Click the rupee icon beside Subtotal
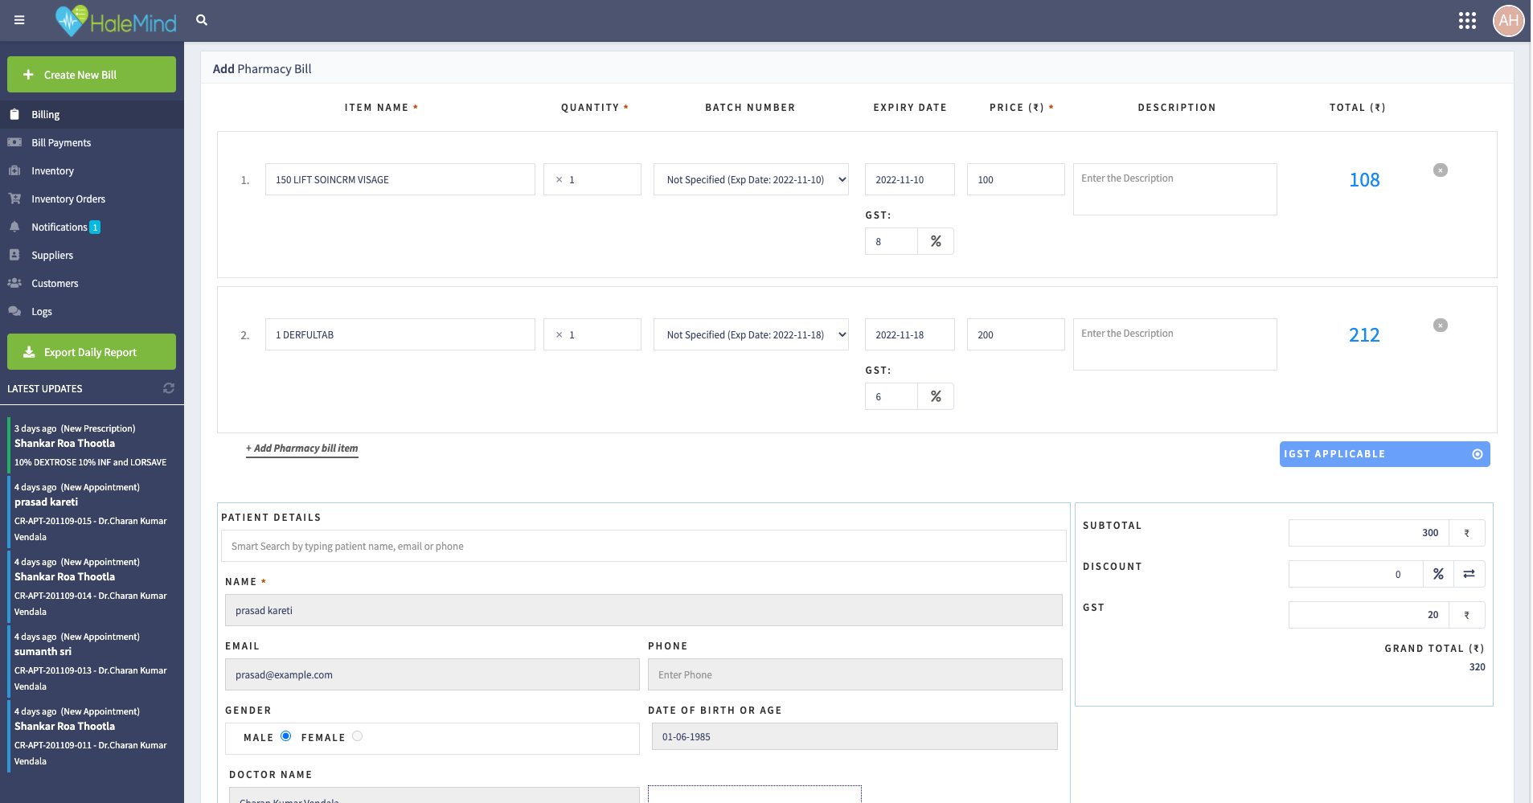 pyautogui.click(x=1467, y=533)
